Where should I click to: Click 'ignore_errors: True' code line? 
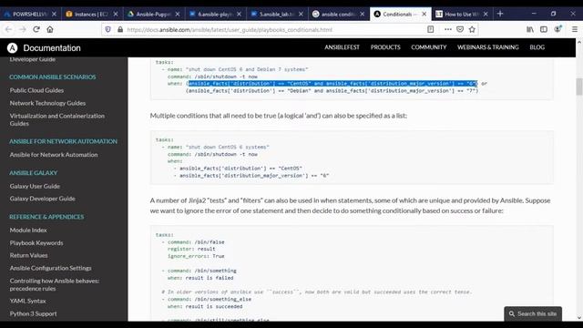tap(196, 256)
